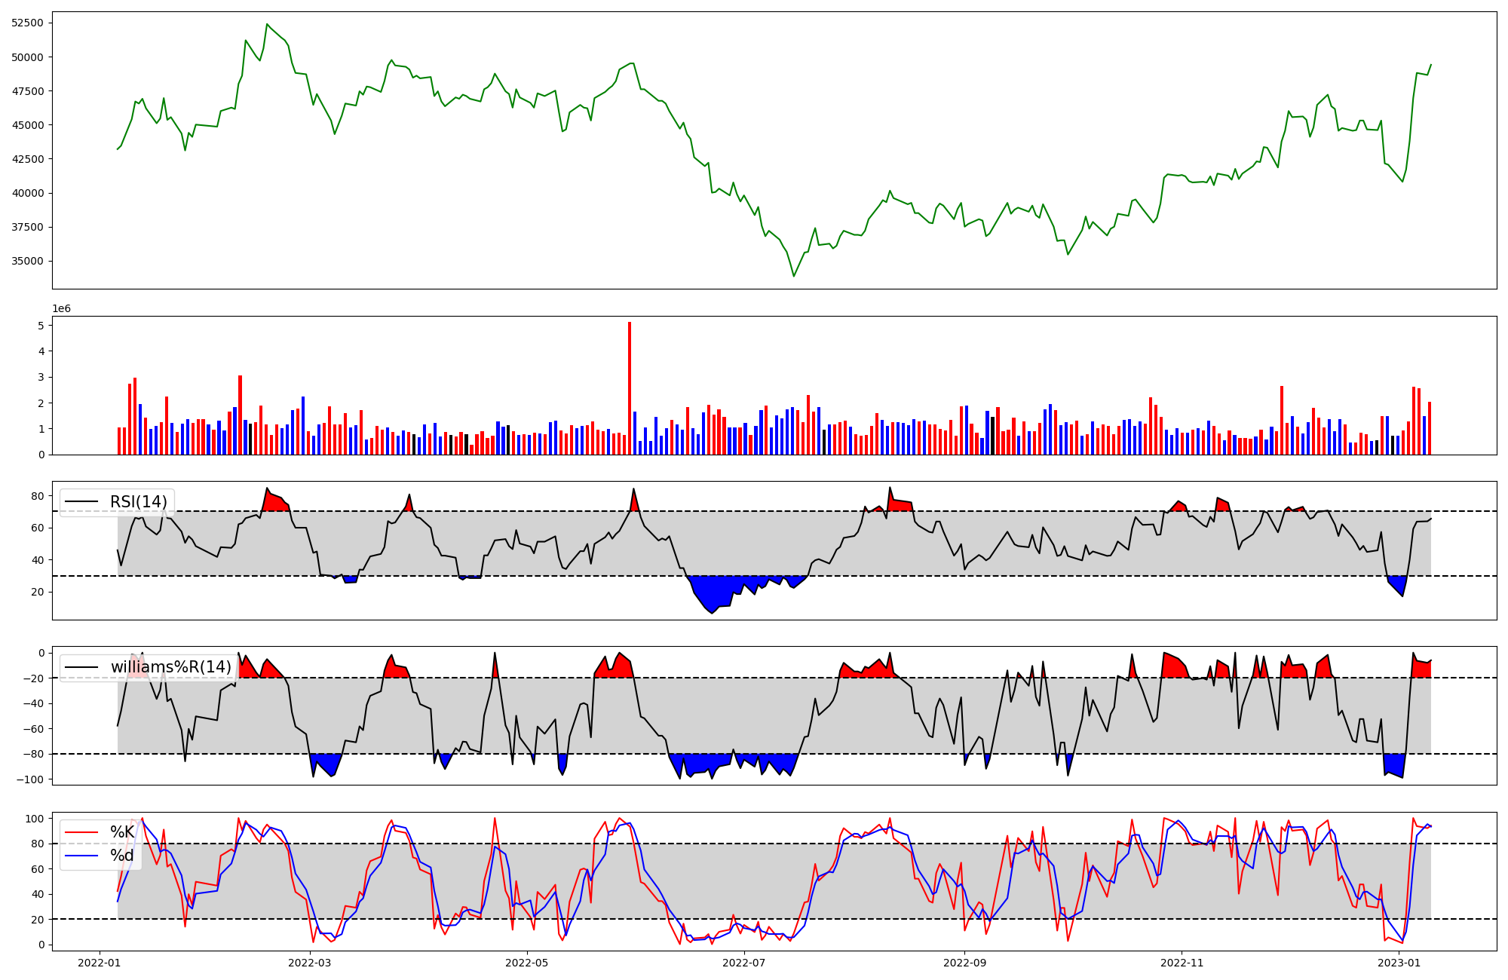The image size is (1508, 980).
Task: Click the 2022-09 x-axis date label
Action: (965, 963)
